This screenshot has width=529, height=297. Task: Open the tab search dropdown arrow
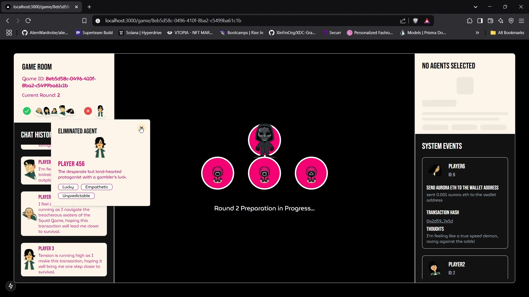point(476,7)
